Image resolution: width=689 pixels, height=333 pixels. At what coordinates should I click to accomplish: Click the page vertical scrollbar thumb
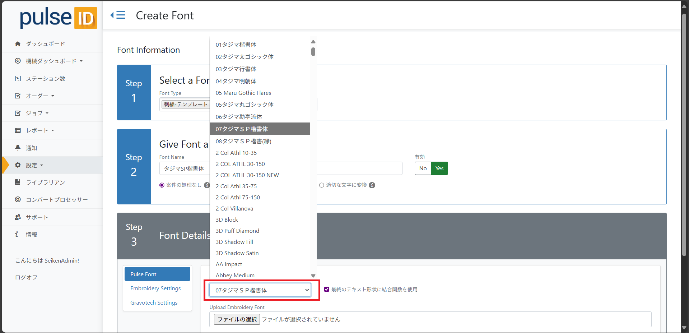(684, 135)
